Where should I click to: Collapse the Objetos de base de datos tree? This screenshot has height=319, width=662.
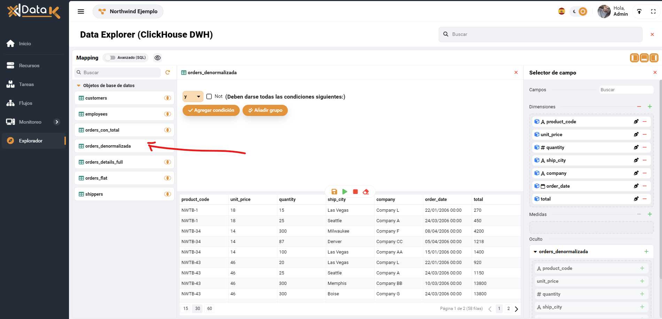tap(79, 85)
